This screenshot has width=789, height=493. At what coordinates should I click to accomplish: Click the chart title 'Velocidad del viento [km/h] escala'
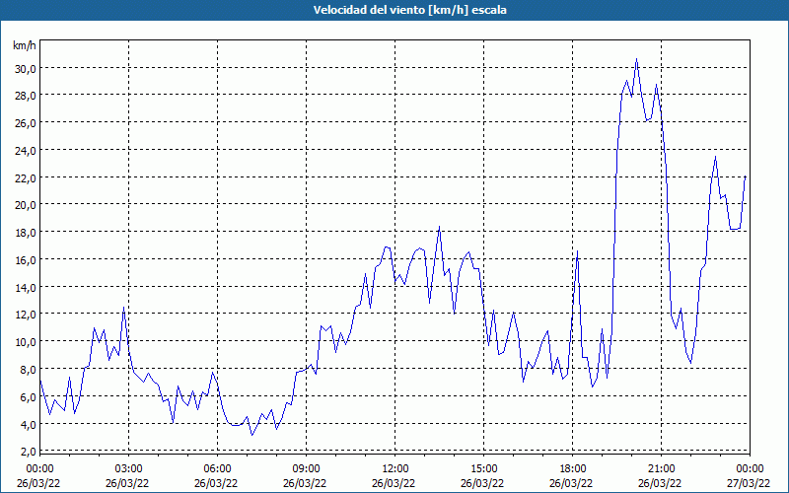pyautogui.click(x=409, y=10)
